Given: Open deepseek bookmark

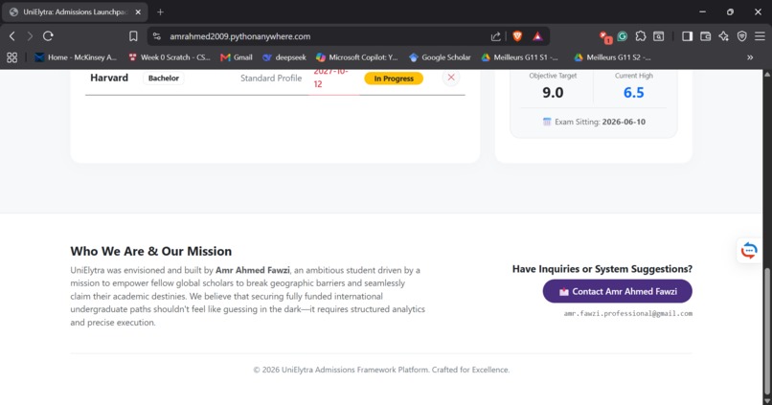Looking at the screenshot, I should coord(284,57).
